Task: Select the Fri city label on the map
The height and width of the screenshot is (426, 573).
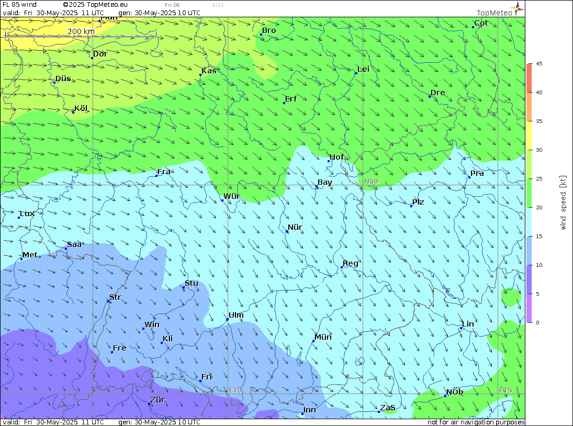Action: [x=207, y=377]
